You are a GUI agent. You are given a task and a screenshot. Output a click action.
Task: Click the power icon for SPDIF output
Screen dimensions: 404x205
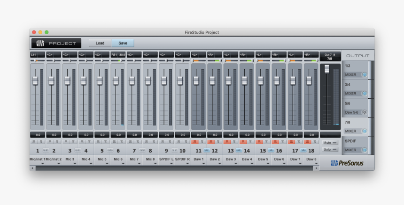click(x=365, y=150)
